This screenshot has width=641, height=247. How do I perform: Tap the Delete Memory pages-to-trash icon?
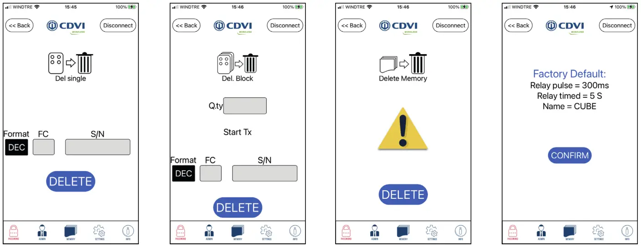(x=403, y=63)
